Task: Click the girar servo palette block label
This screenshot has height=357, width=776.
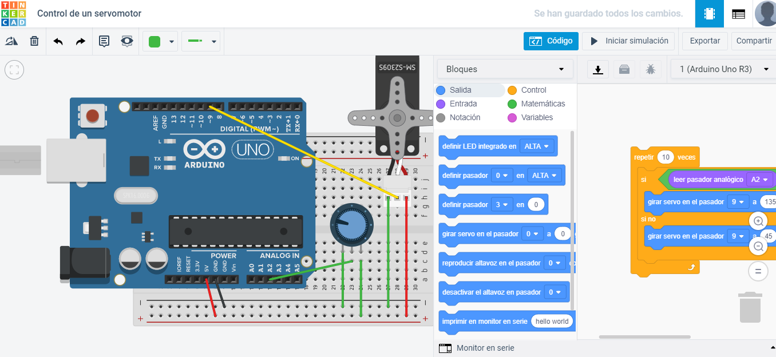Action: click(x=481, y=234)
